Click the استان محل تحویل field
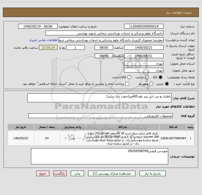Viewport: 202px width, 195px height. [144, 64]
